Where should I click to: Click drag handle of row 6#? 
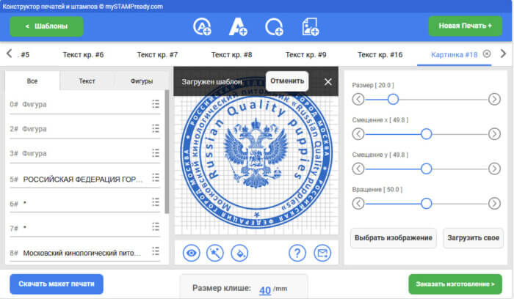(156, 202)
